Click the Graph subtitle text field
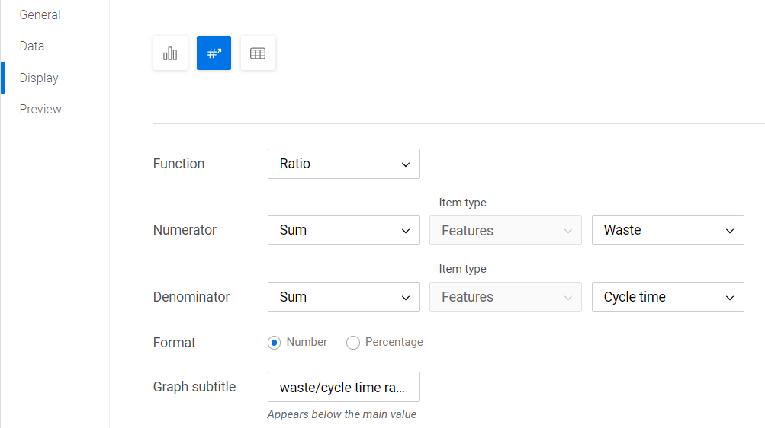The image size is (765, 428). point(343,387)
